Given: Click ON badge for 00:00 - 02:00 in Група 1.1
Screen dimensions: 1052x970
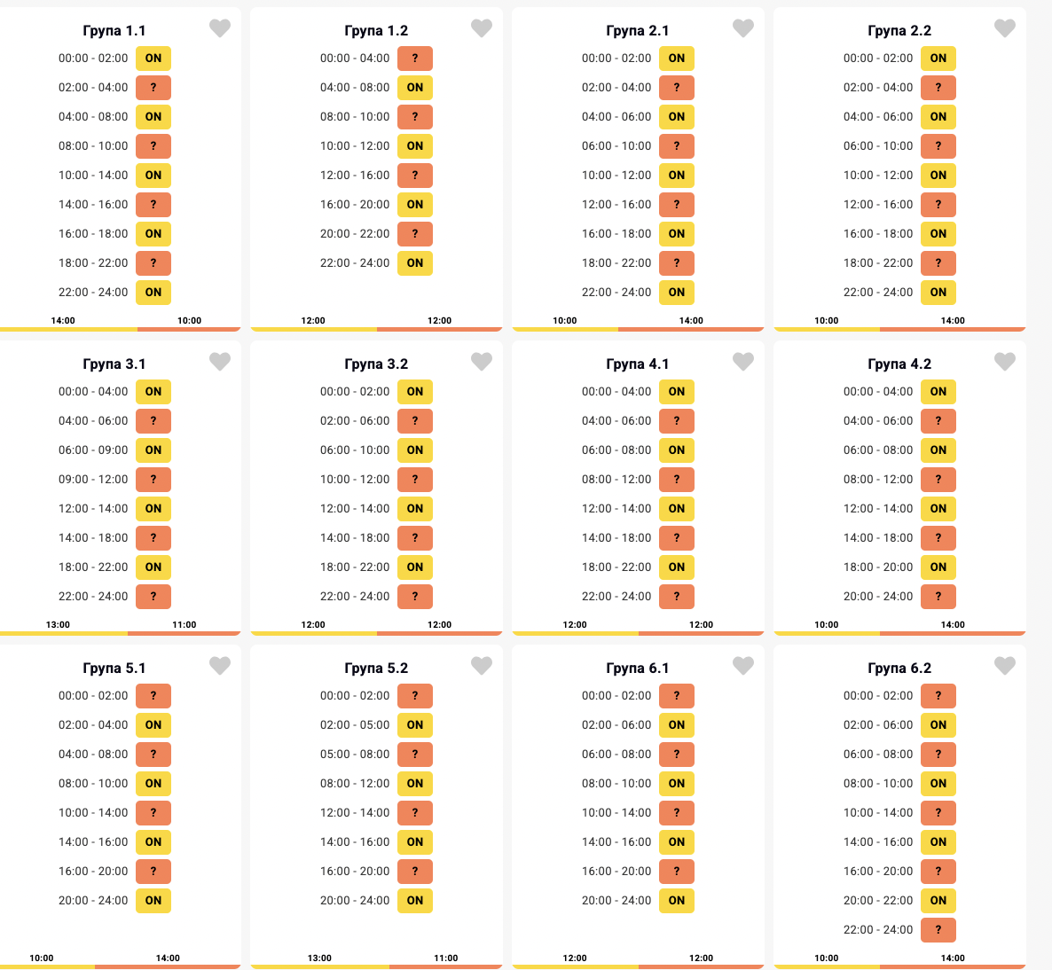Looking at the screenshot, I should [153, 59].
